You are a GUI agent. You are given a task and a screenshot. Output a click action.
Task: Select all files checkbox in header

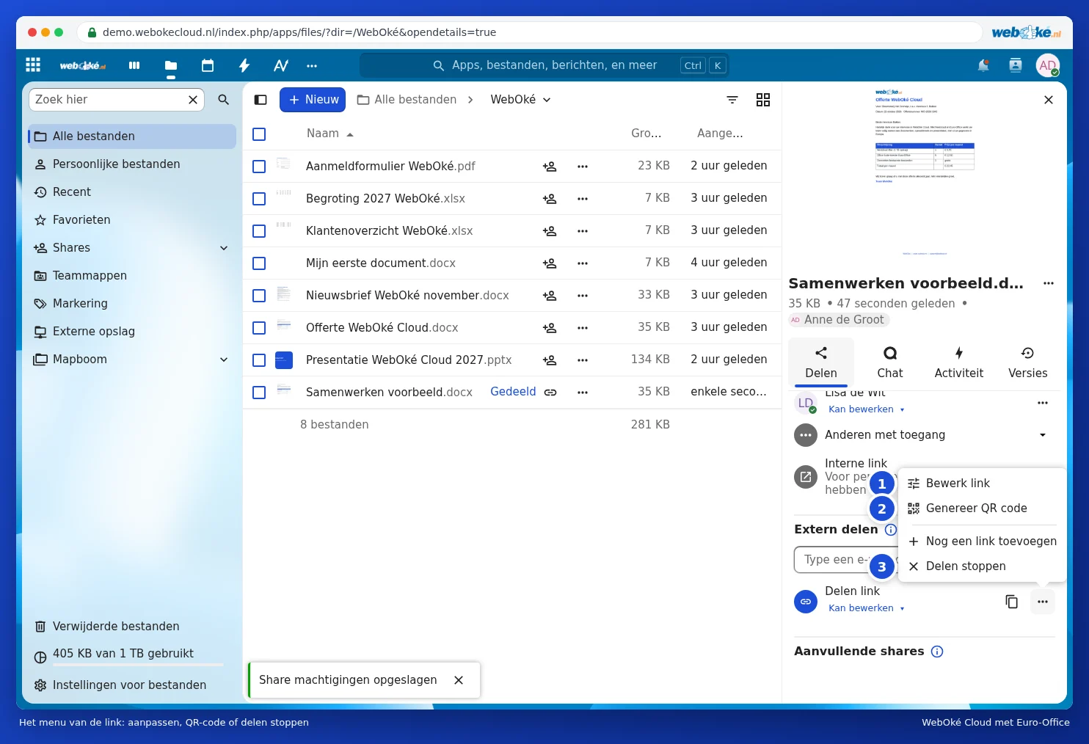[x=259, y=134]
